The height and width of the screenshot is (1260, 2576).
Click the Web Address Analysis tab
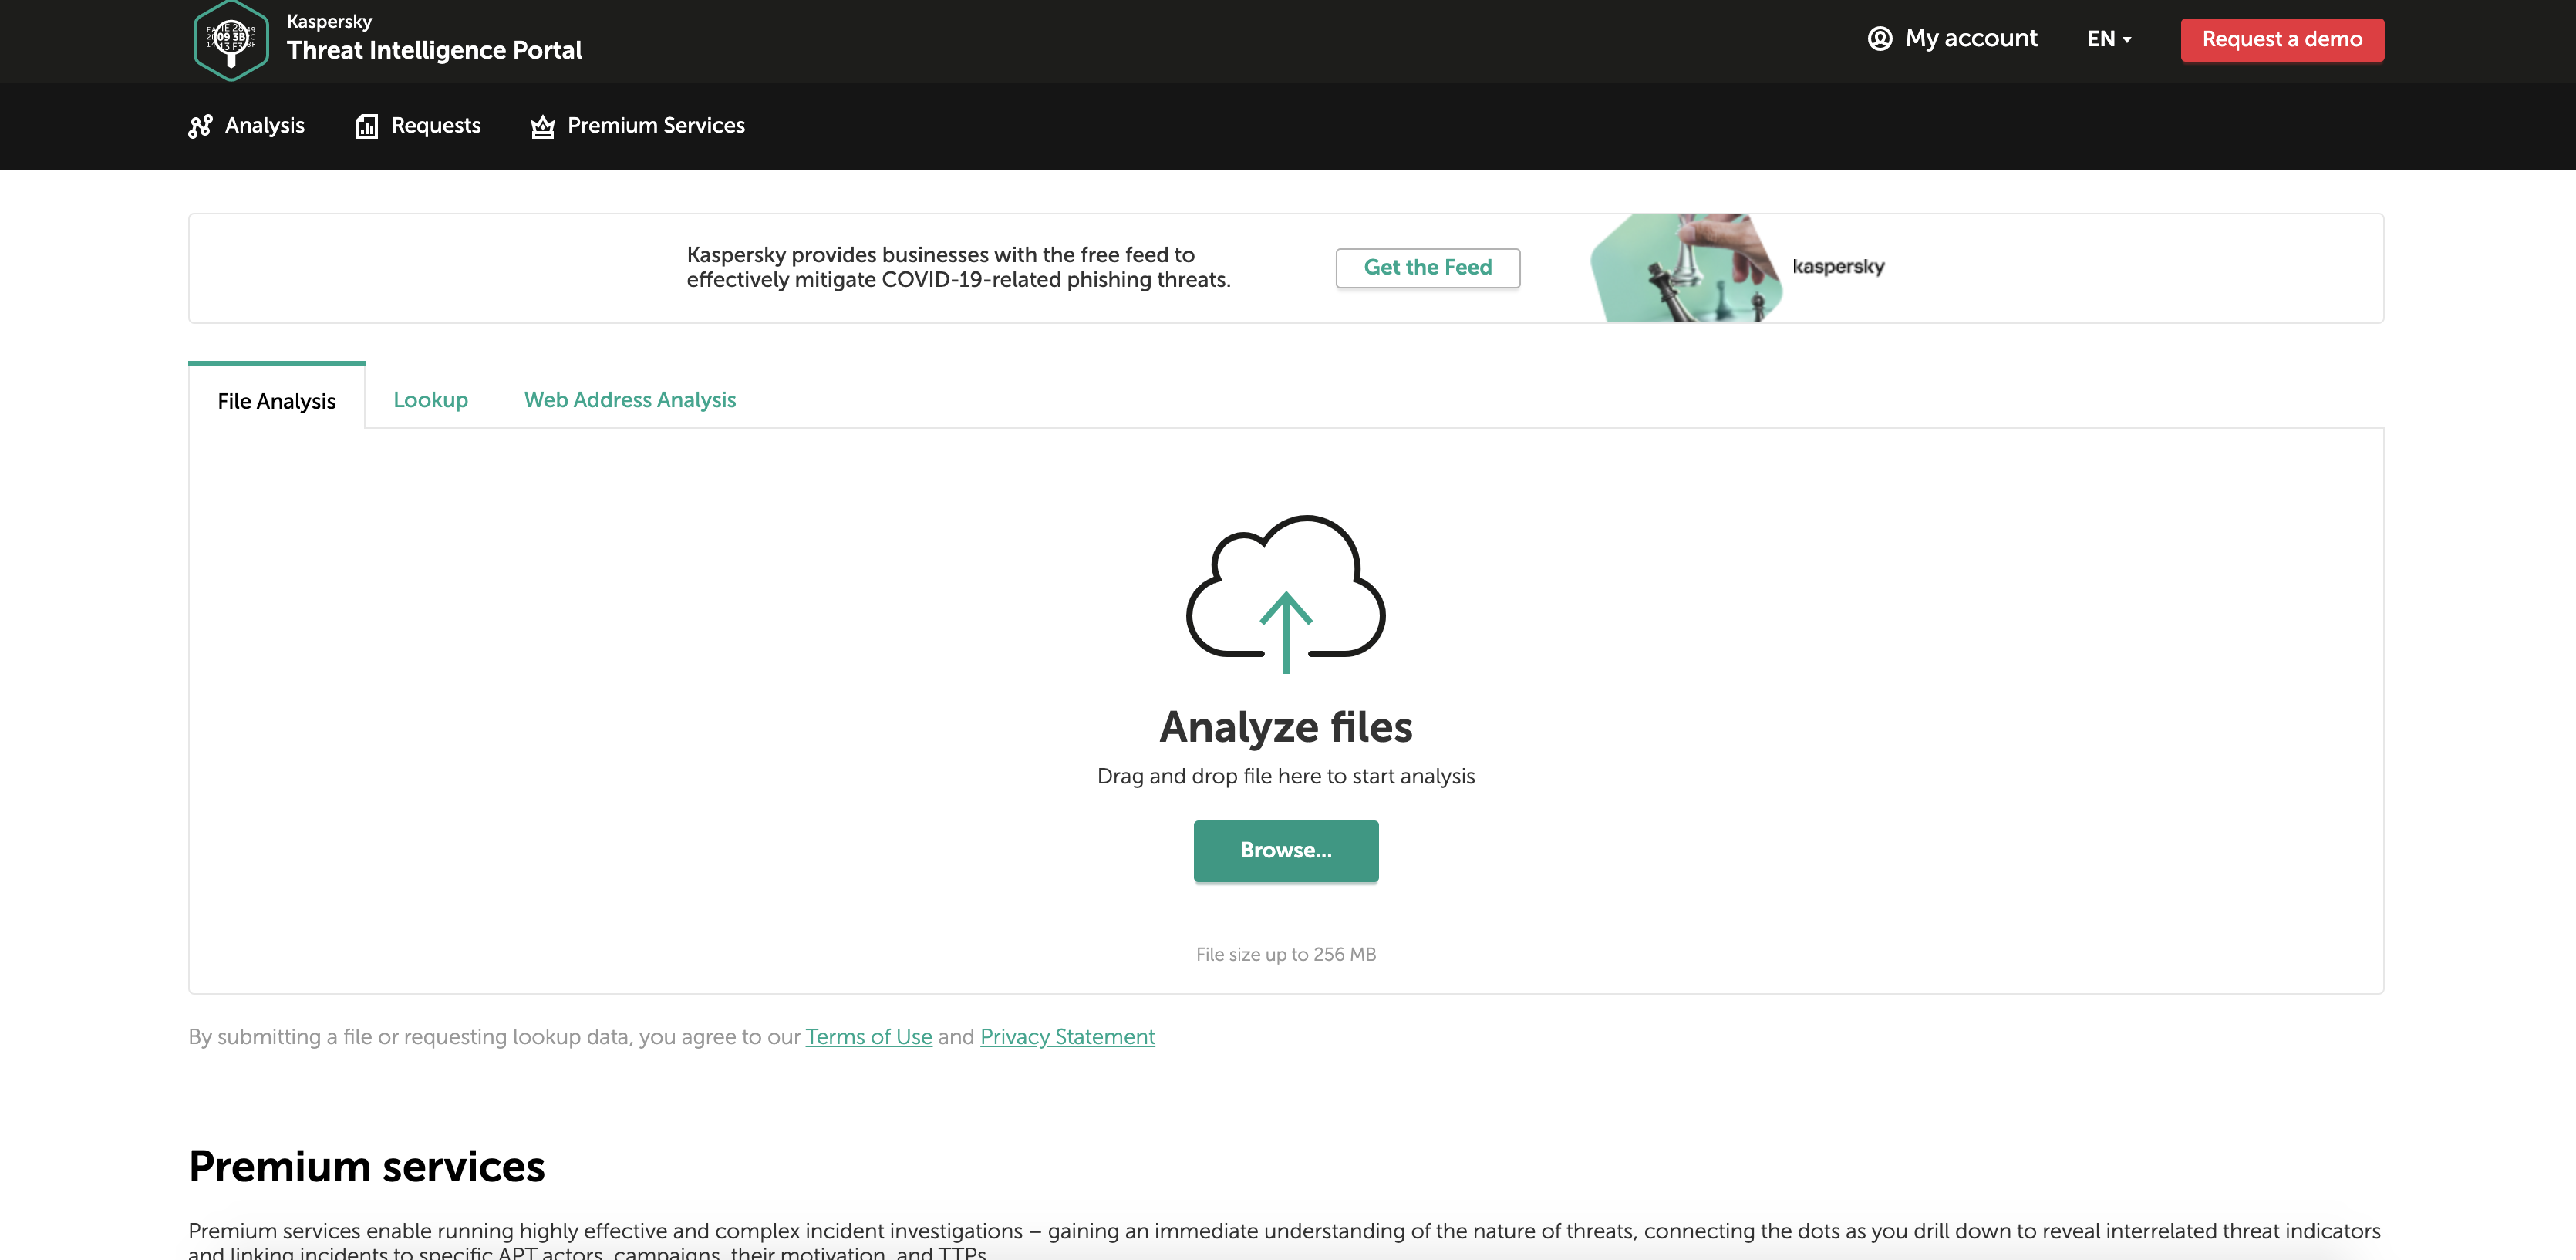(x=629, y=399)
